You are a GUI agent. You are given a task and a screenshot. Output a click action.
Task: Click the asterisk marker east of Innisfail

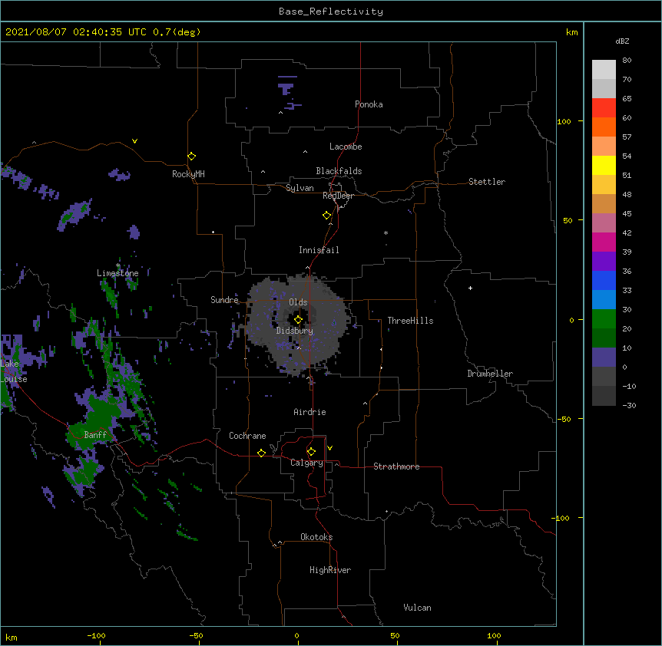point(386,233)
